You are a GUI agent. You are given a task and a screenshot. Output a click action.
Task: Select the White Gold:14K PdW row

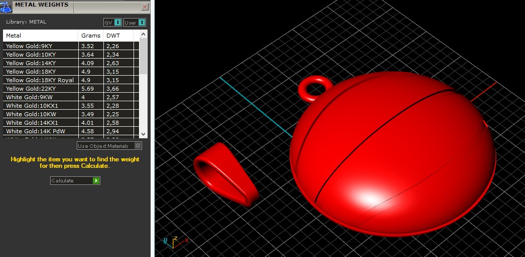coord(71,131)
